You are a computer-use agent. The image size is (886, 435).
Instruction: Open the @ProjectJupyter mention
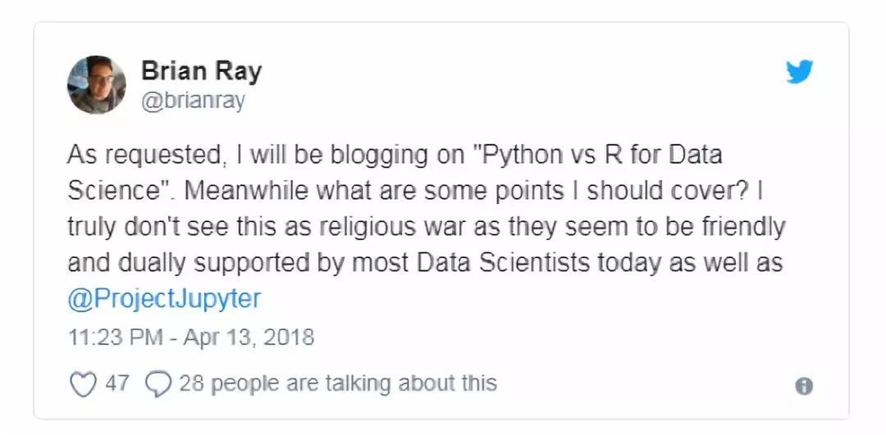[x=164, y=299]
